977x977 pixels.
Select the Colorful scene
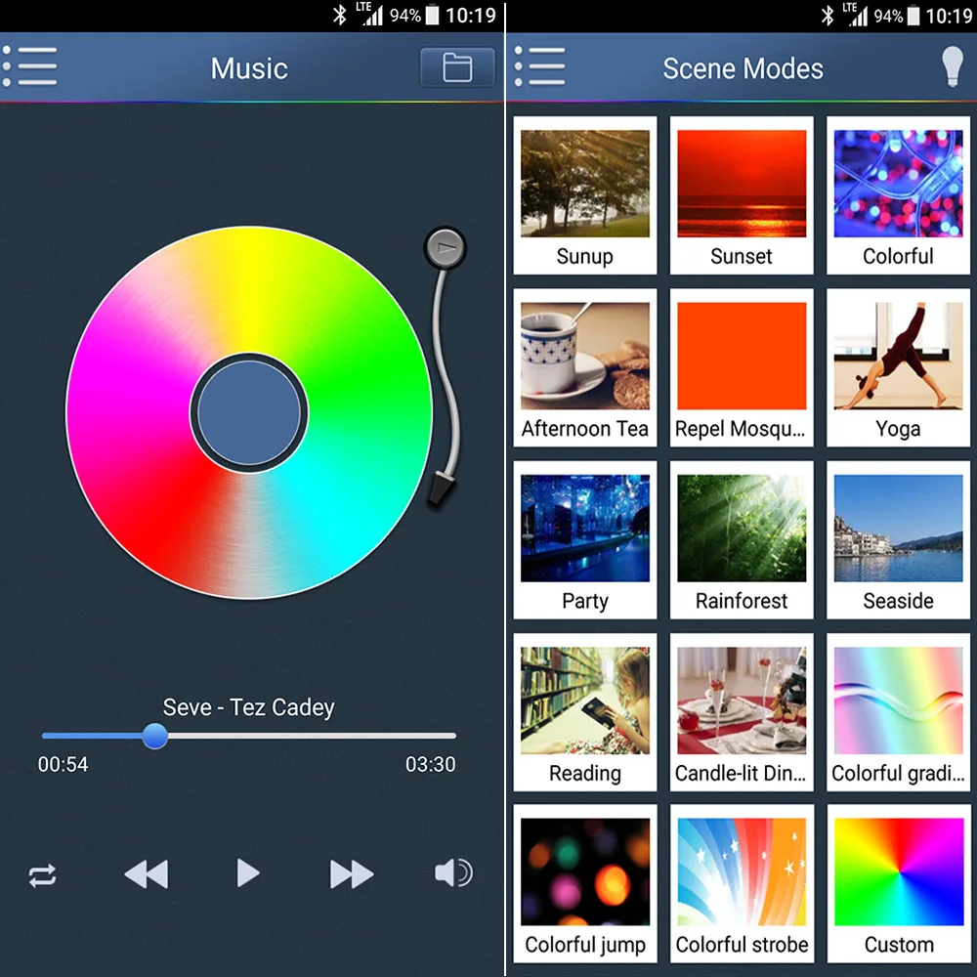click(x=898, y=195)
